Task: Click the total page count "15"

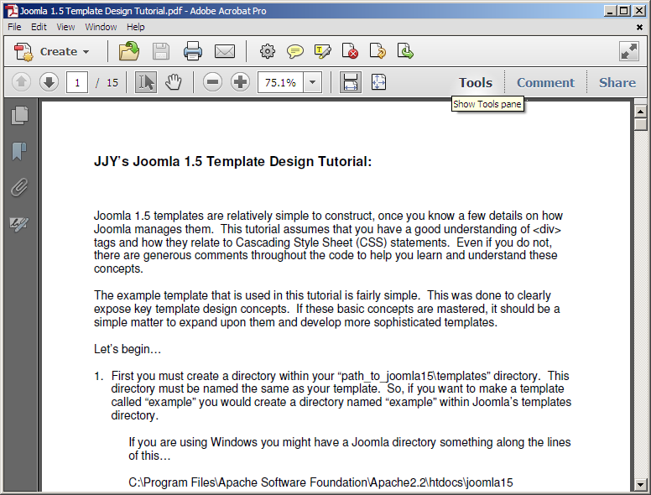Action: [x=112, y=82]
